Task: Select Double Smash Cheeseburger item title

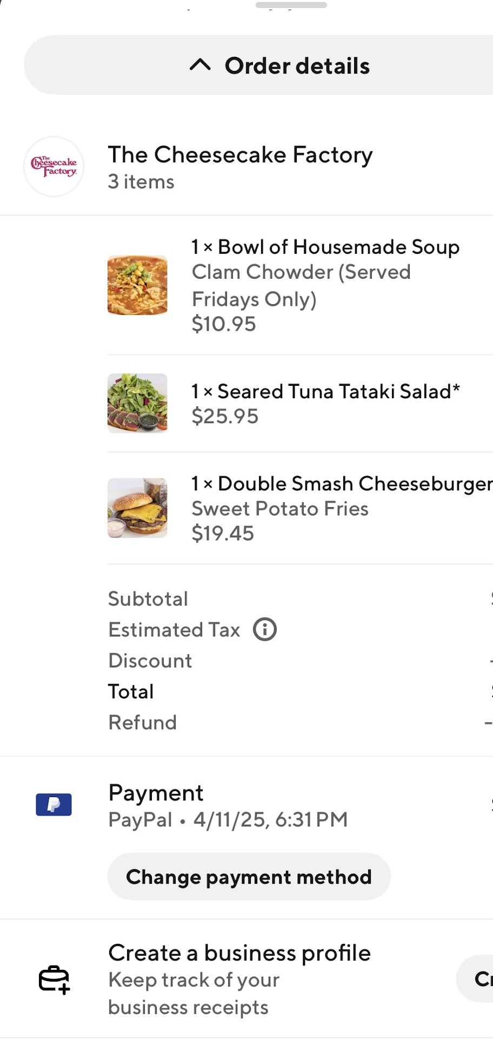Action: 342,483
